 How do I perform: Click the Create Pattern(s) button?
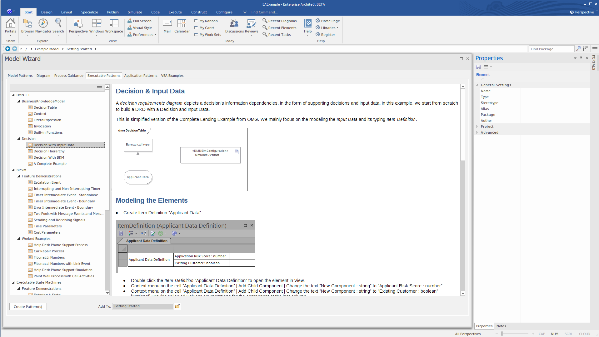point(28,306)
